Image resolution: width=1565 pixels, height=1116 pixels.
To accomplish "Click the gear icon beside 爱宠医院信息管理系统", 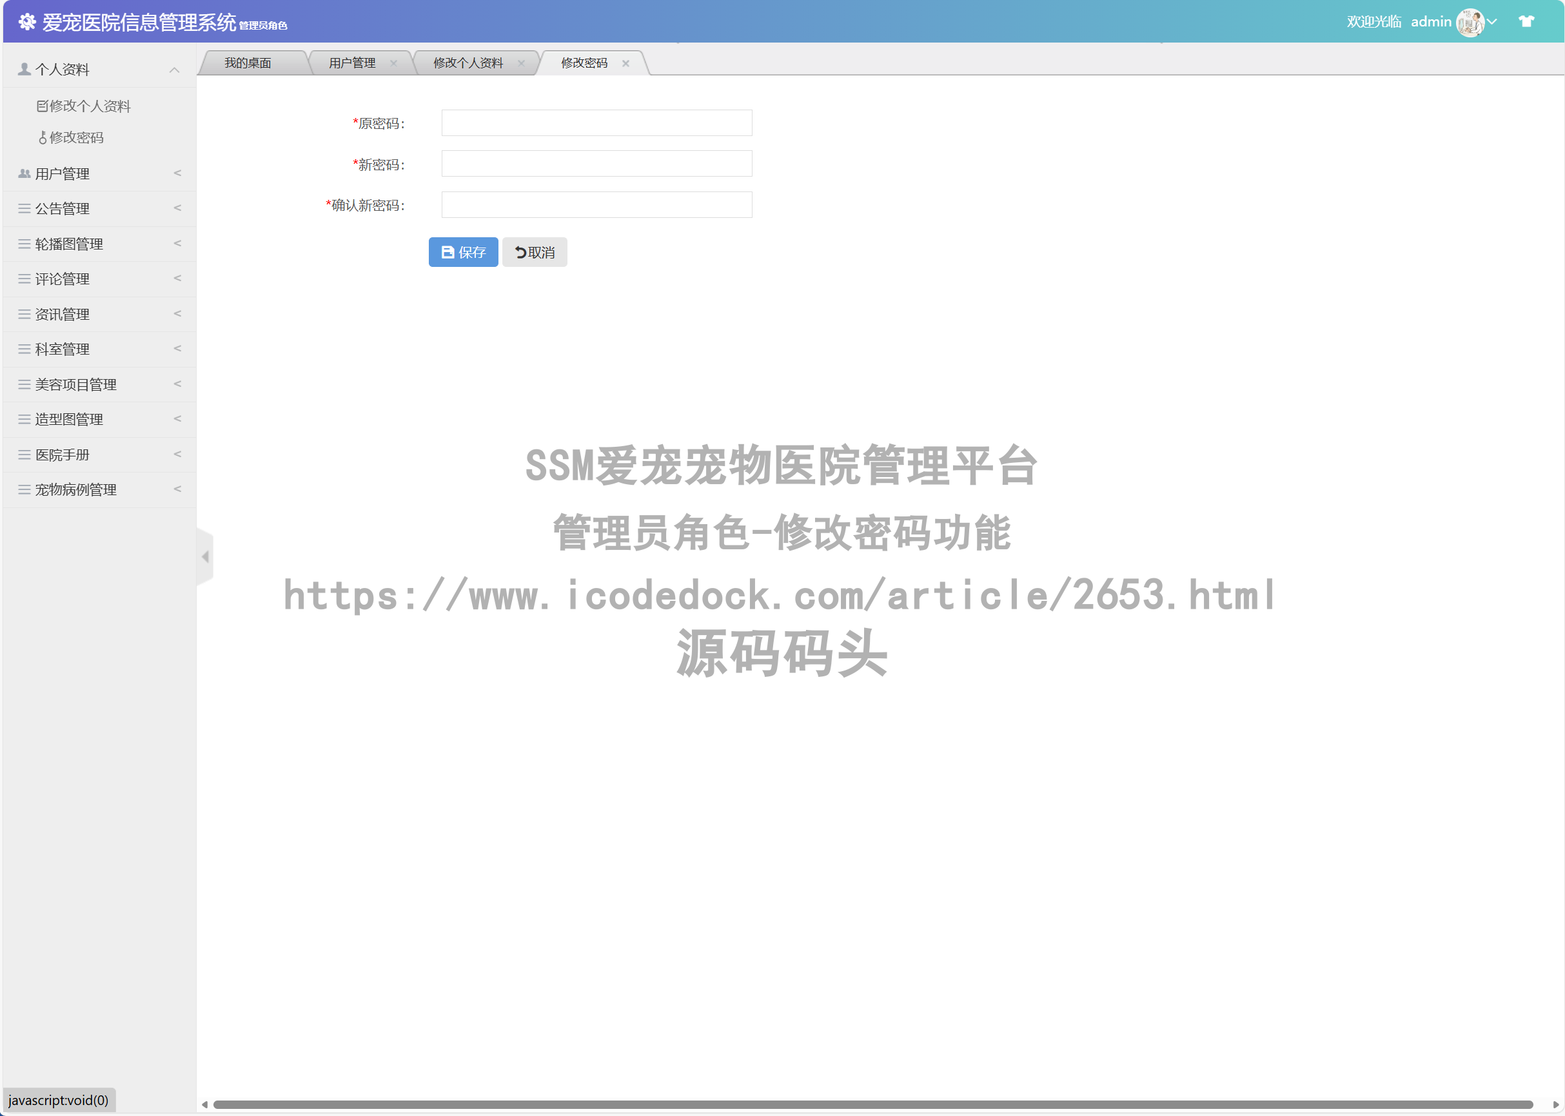I will 27,21.
